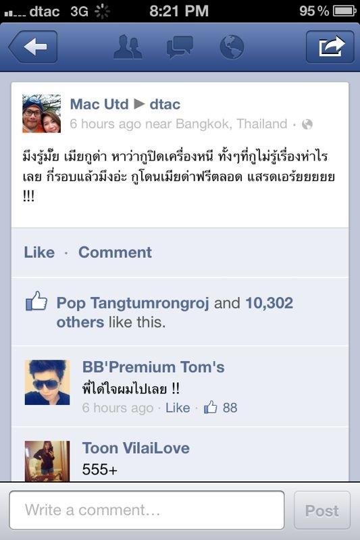This screenshot has width=360, height=540.
Task: Tap Comment under the post
Action: (x=115, y=252)
